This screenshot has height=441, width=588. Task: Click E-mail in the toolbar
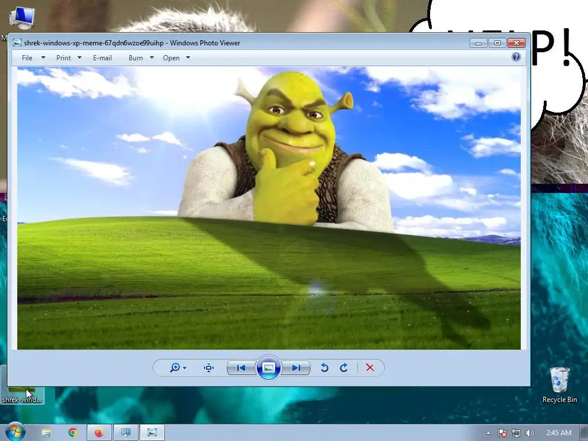click(102, 58)
